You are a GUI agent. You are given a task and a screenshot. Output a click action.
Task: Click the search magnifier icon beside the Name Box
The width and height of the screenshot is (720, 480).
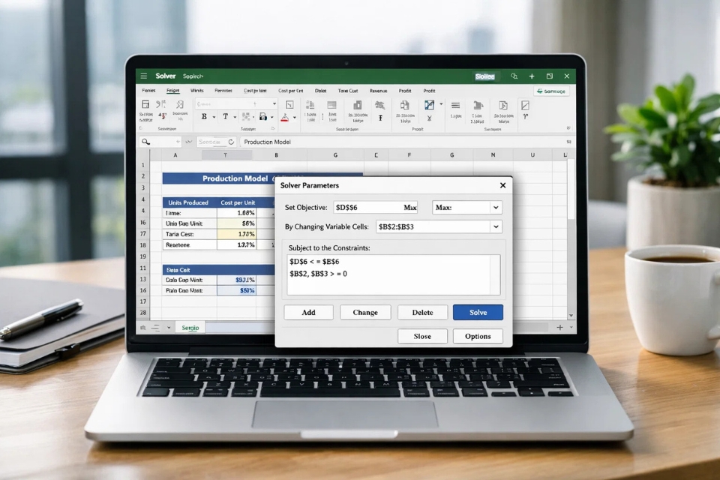click(x=144, y=141)
